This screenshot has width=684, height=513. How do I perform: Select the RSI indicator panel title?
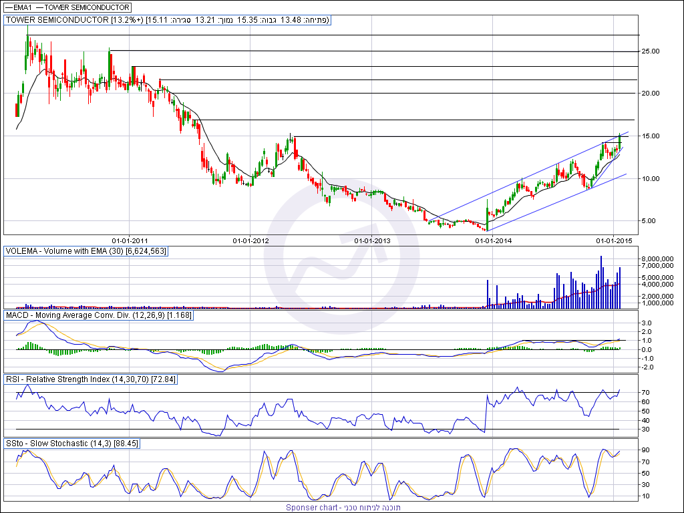coord(90,379)
